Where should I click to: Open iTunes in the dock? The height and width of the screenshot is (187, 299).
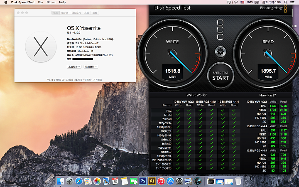(x=161, y=181)
